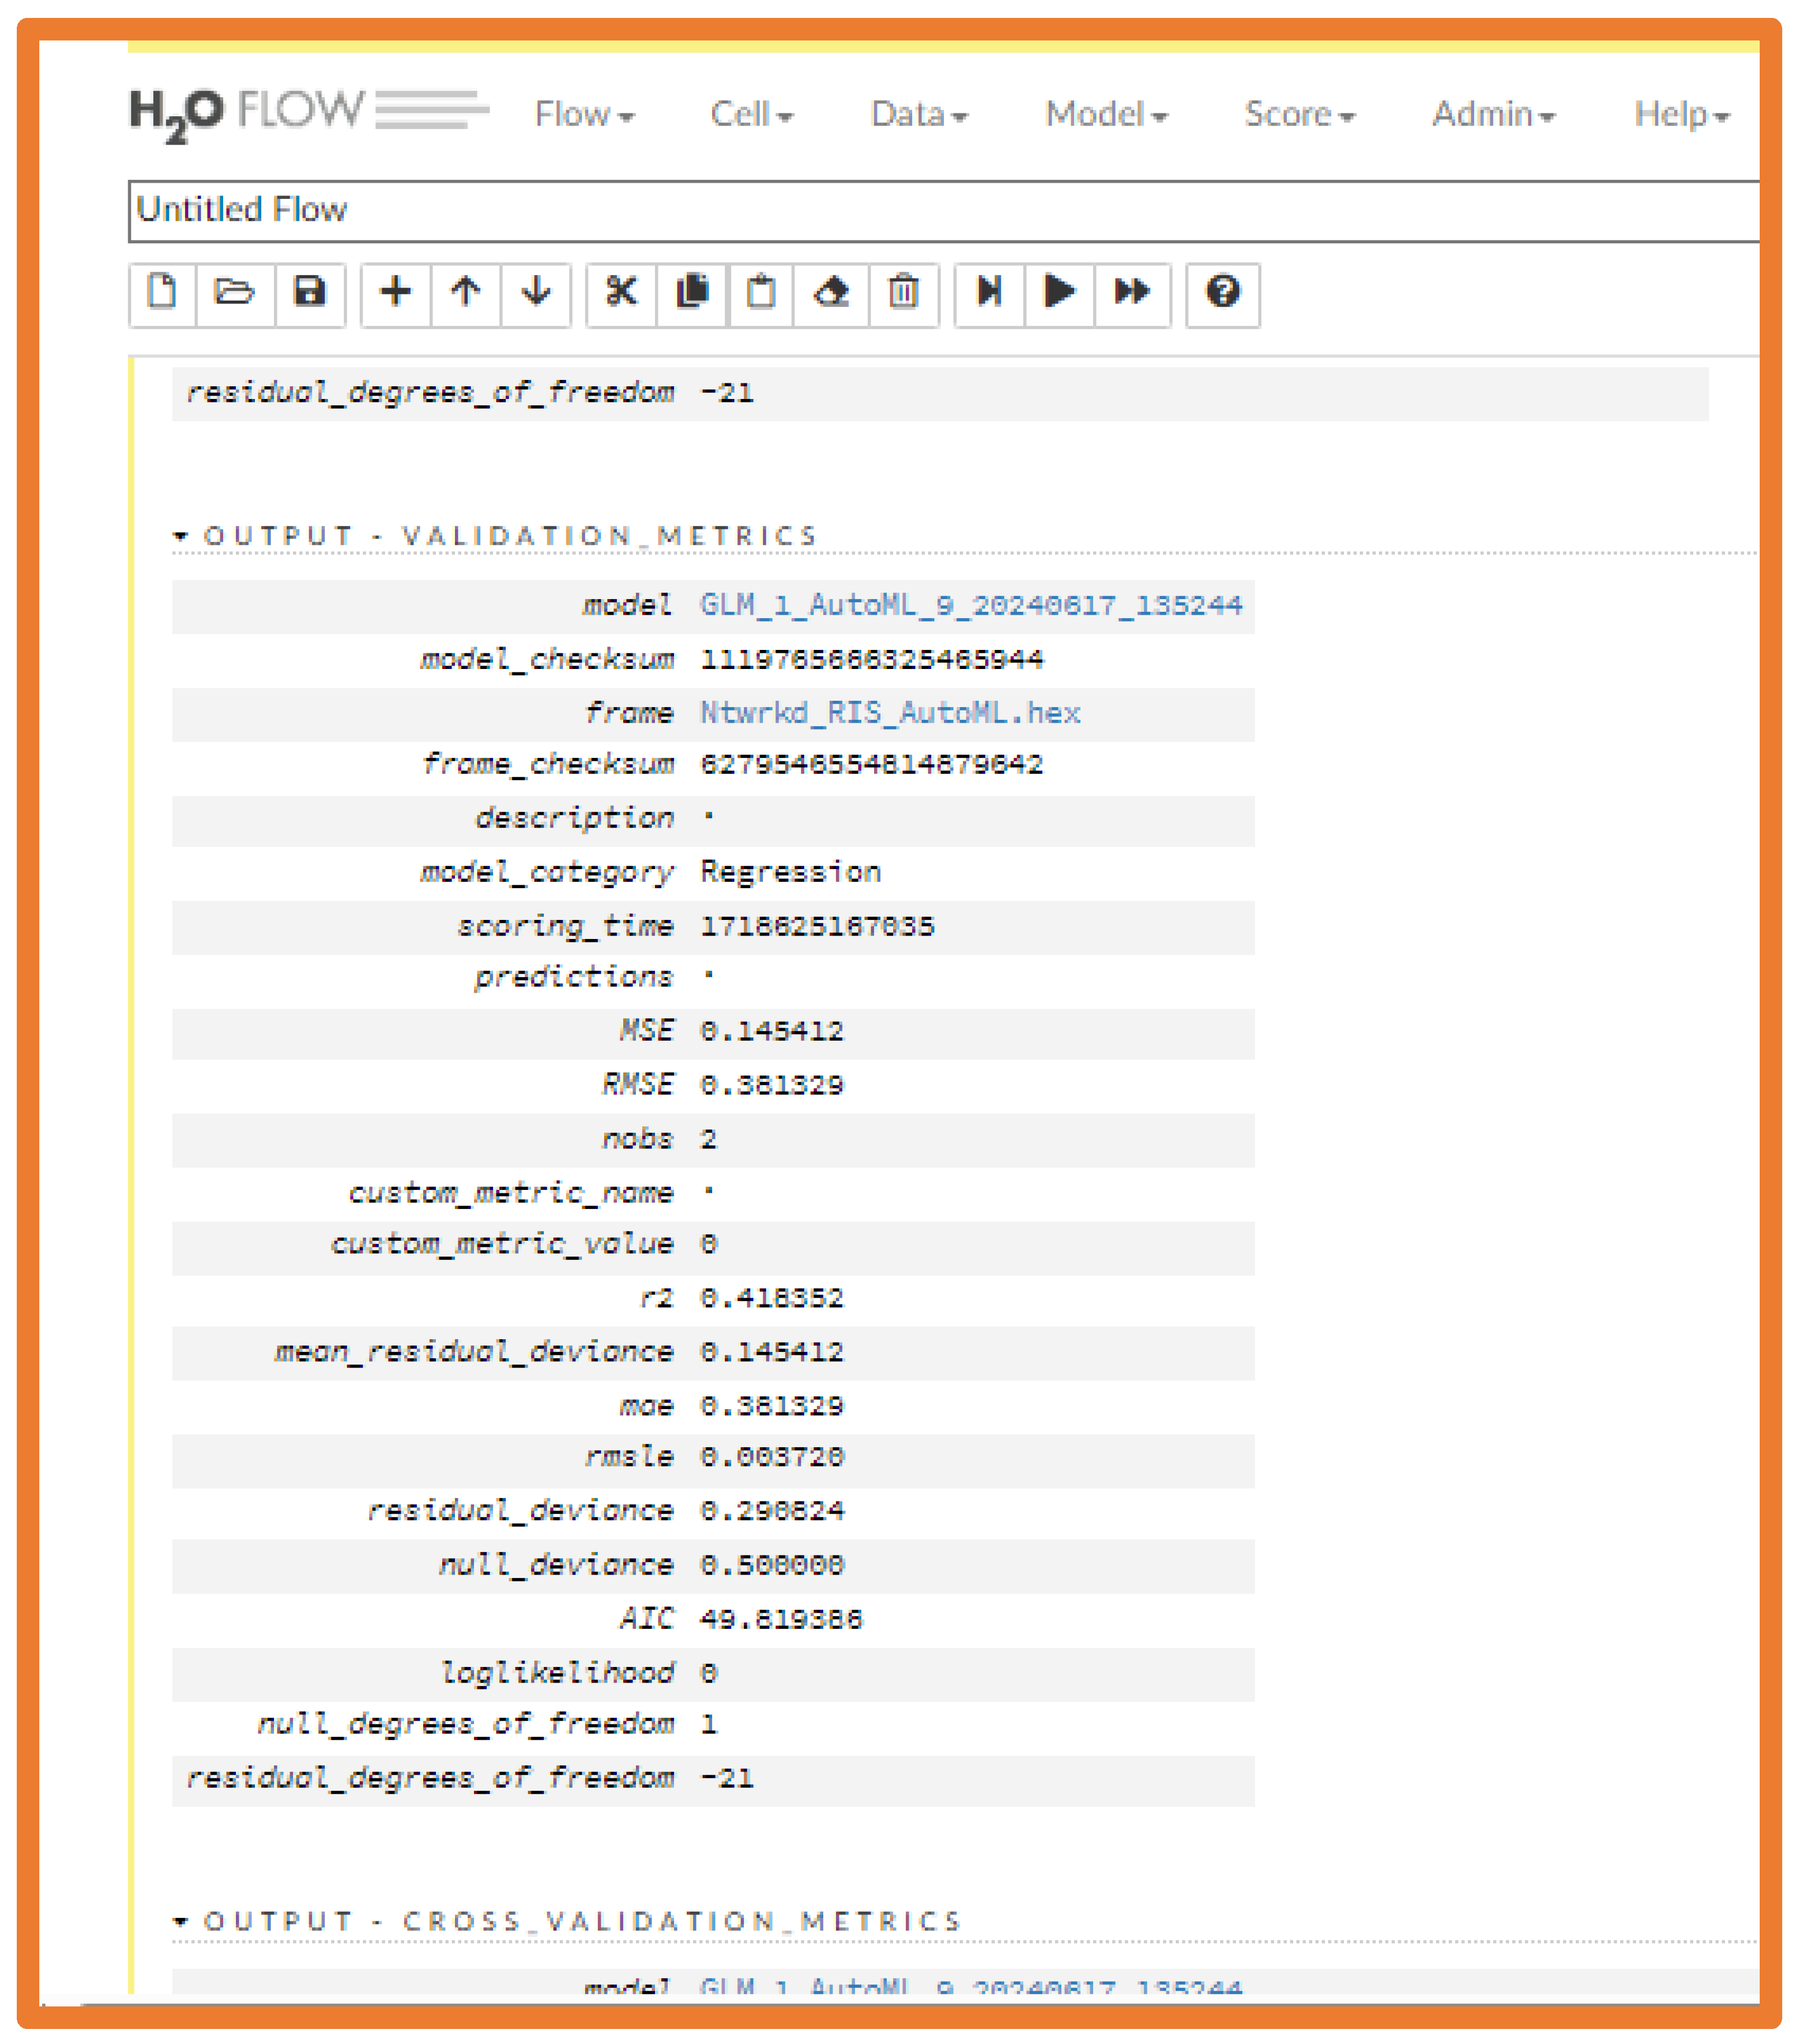Click the Open Flow folder icon
Image resolution: width=1799 pixels, height=2044 pixels.
[235, 292]
